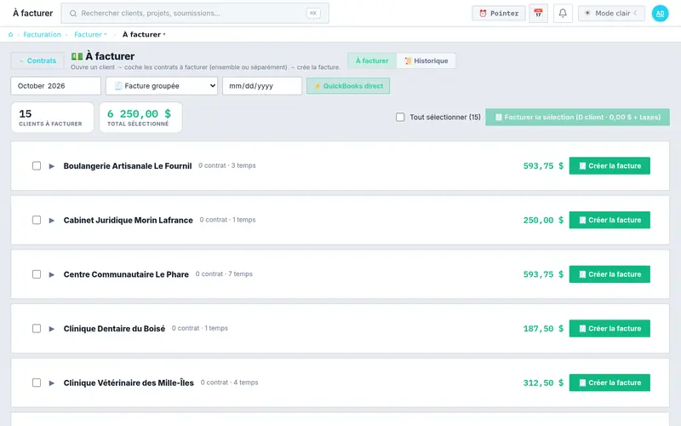
Task: Click '0 contrat · 3 temps' text
Action: (227, 165)
